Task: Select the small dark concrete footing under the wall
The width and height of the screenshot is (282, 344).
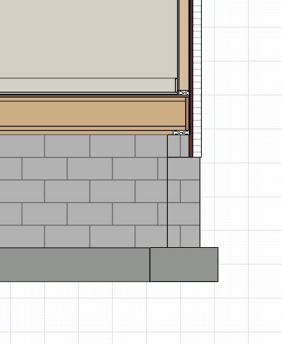Action: pyautogui.click(x=184, y=265)
